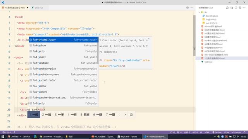Choose fa5-yandex-international suggestion

(64, 98)
